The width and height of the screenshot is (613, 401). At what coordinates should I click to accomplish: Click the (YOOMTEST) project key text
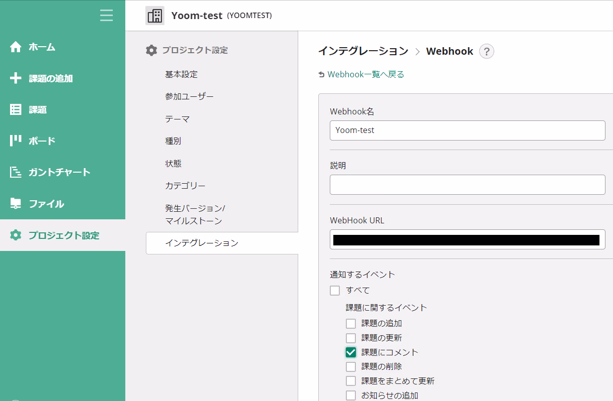[x=250, y=16]
